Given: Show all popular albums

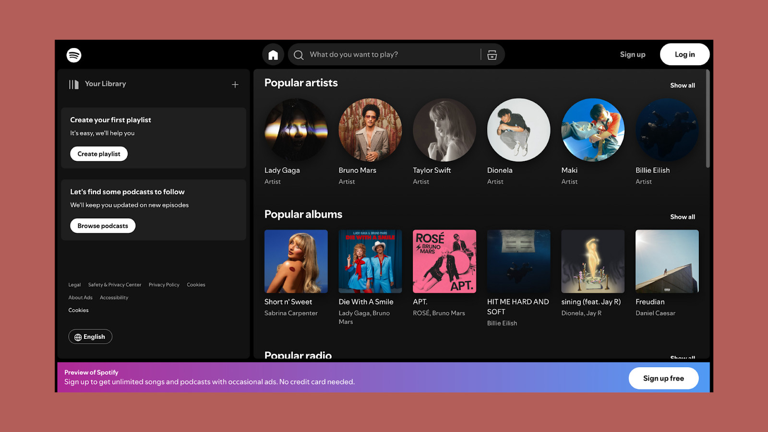Looking at the screenshot, I should (x=683, y=217).
